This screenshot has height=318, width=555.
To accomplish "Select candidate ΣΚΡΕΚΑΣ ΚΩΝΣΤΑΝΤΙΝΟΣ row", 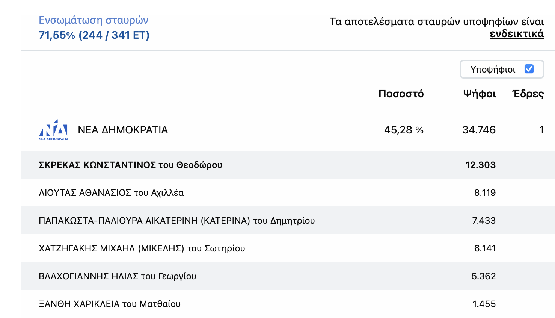I will click(x=288, y=165).
